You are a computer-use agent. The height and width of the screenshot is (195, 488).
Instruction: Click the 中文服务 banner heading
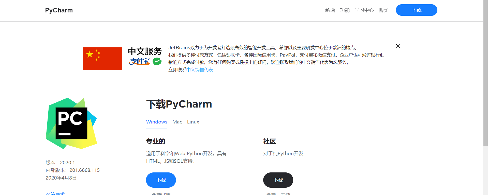pyautogui.click(x=145, y=51)
